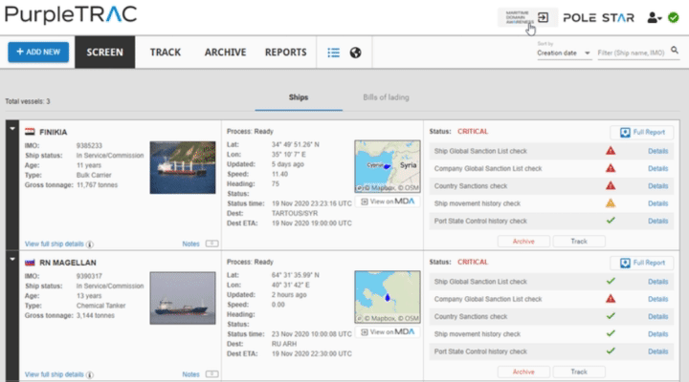Open the TRACK menu tab

coord(165,53)
